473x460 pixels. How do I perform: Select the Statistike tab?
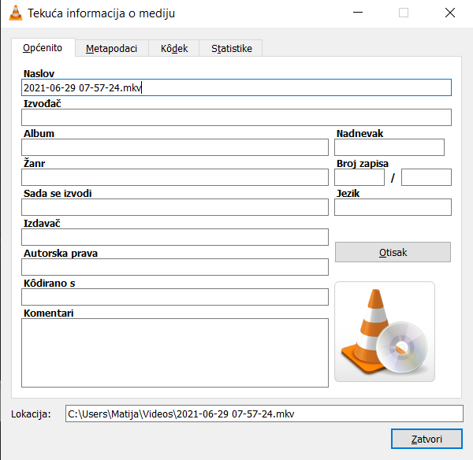point(231,48)
